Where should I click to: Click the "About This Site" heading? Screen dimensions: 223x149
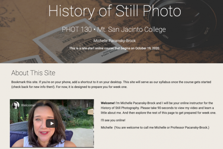33,73
